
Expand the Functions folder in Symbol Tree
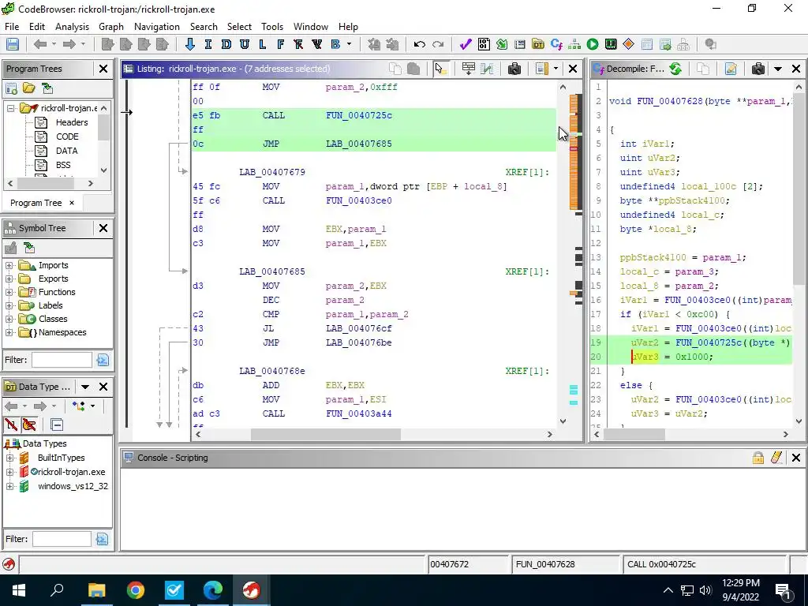[9, 292]
